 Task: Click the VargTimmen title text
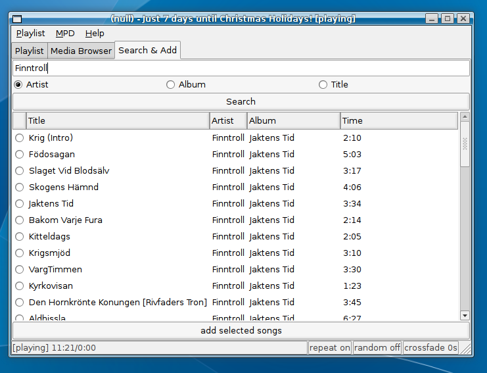[x=55, y=270]
